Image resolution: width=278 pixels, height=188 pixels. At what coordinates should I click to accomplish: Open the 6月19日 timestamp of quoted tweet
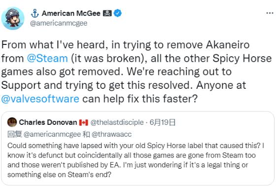click(x=162, y=122)
